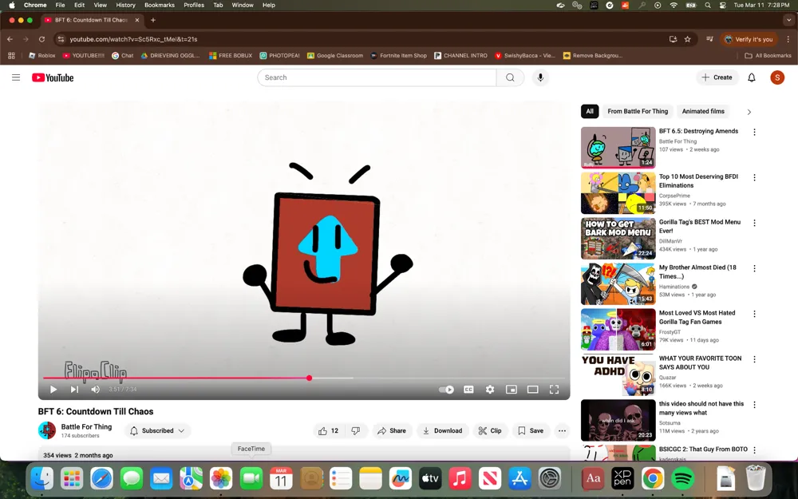The image size is (798, 499).
Task: Expand the Subscribed notification dropdown
Action: click(x=157, y=431)
